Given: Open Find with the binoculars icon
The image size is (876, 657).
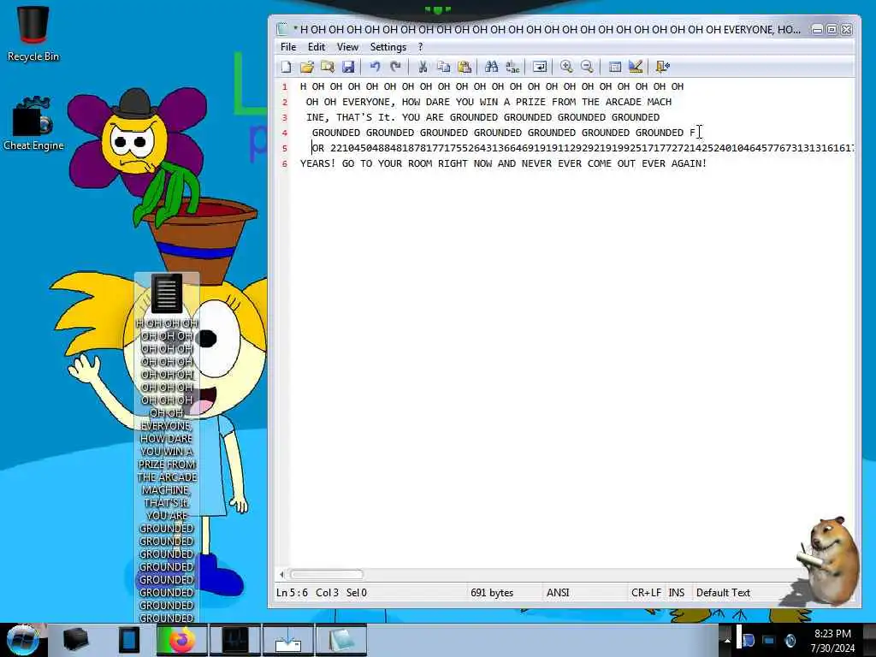Looking at the screenshot, I should 492,67.
